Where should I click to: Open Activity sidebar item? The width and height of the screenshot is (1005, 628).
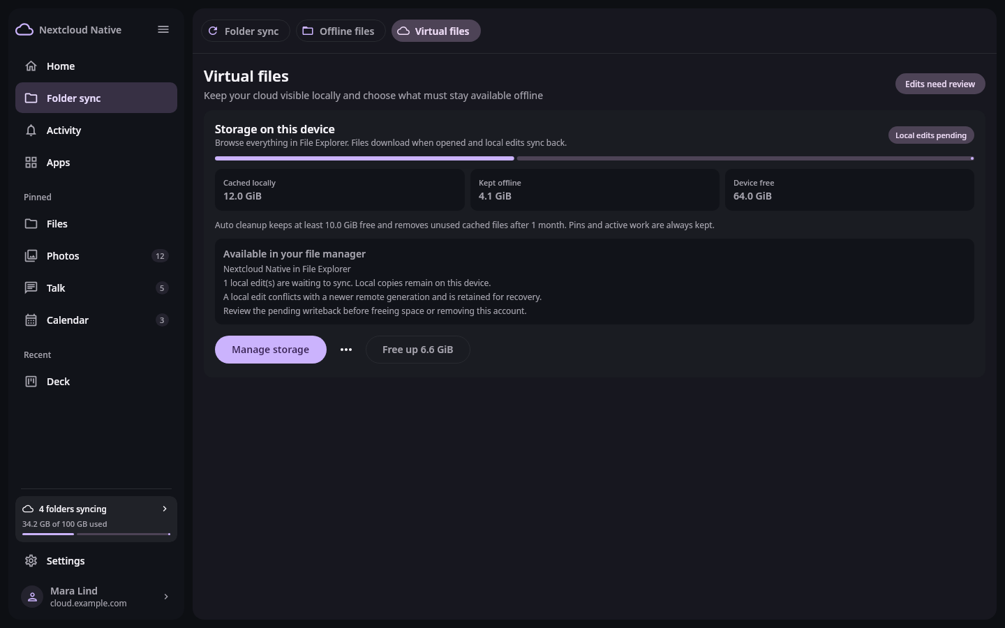(96, 130)
